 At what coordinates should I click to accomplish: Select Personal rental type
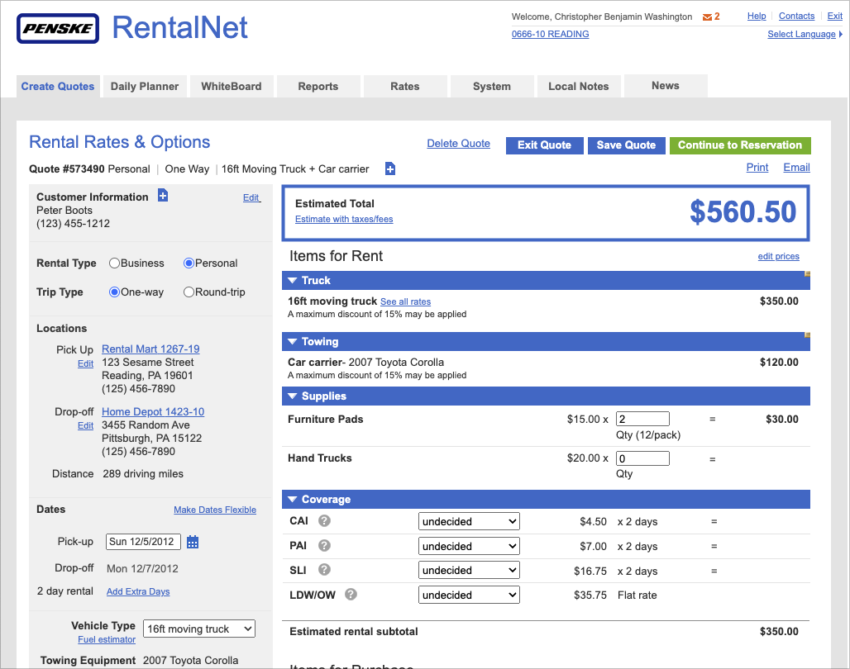point(189,263)
